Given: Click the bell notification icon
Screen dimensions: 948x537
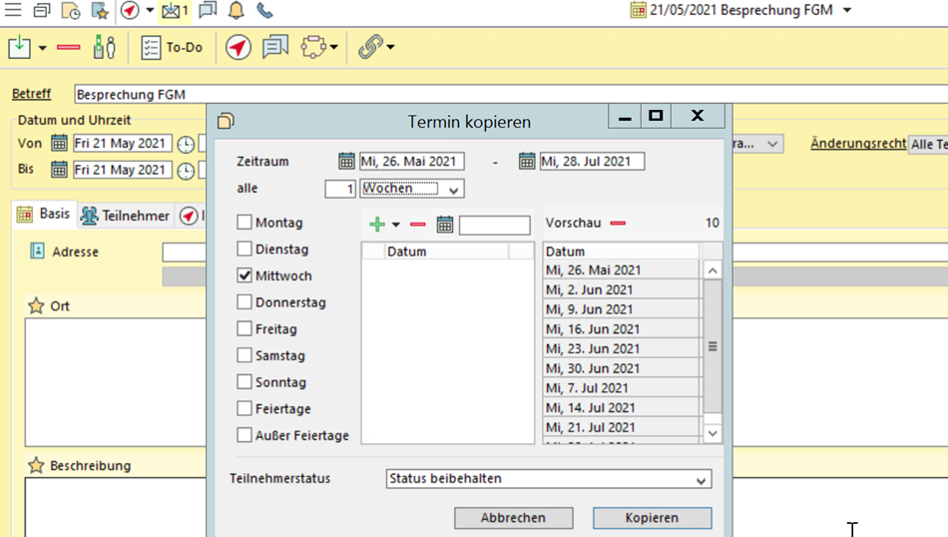Looking at the screenshot, I should click(x=237, y=11).
